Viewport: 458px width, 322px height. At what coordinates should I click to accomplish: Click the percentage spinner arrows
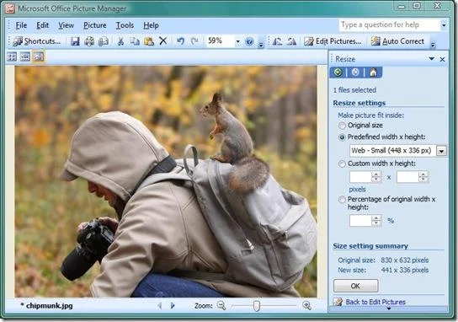376,221
